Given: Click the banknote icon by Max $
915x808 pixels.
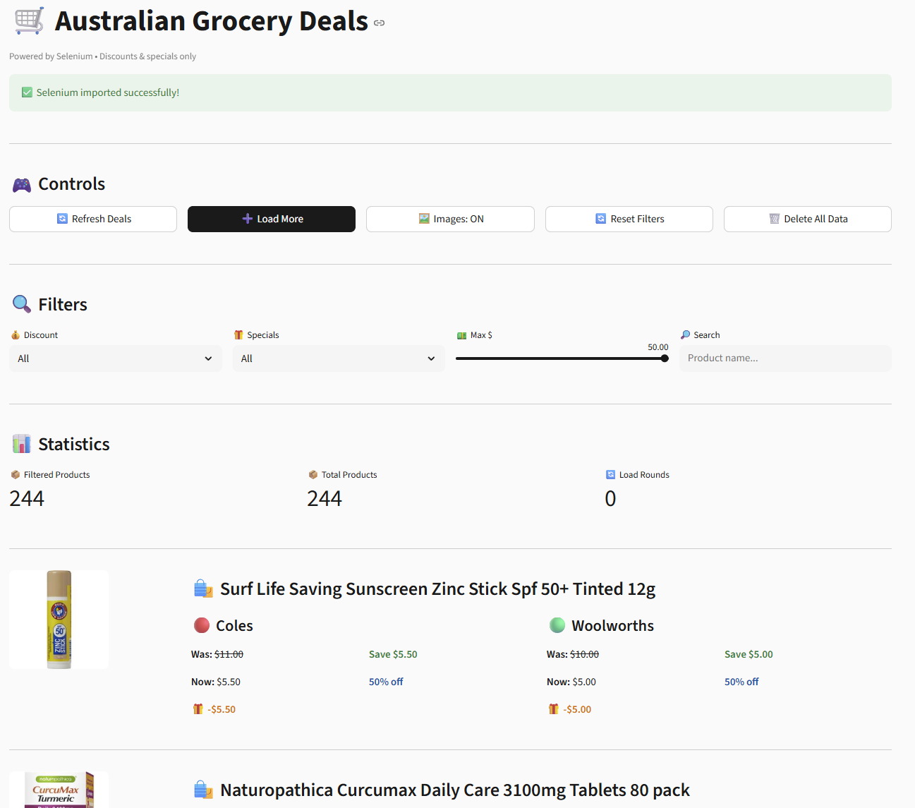Looking at the screenshot, I should point(461,335).
